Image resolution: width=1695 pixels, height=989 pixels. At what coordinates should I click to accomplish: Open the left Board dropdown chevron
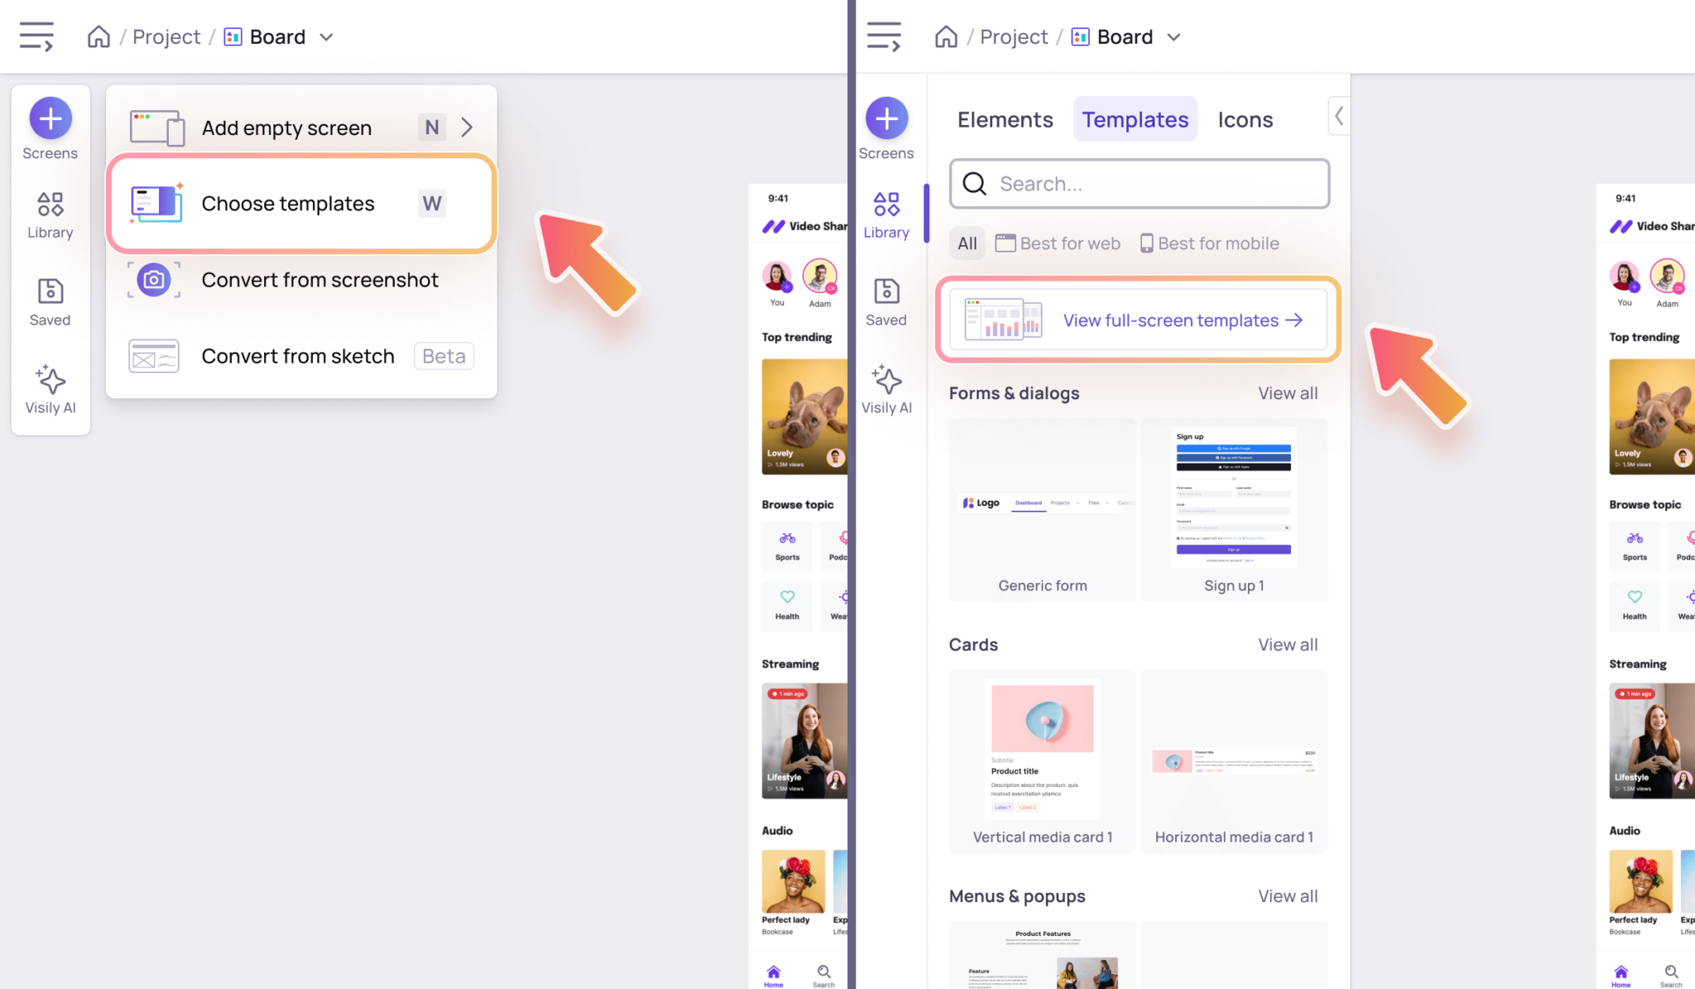point(326,37)
